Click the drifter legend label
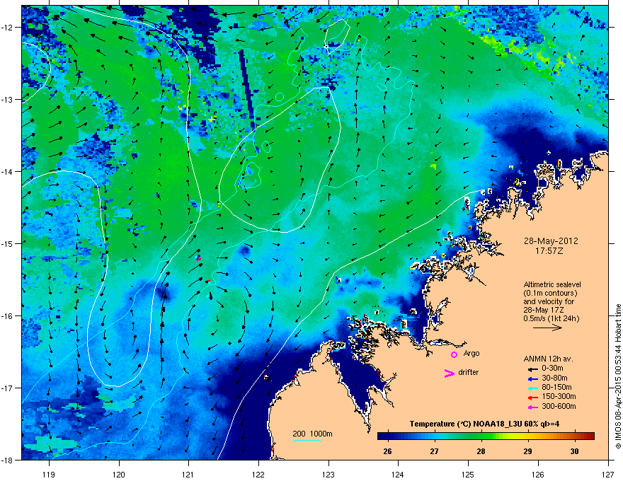 pos(469,372)
